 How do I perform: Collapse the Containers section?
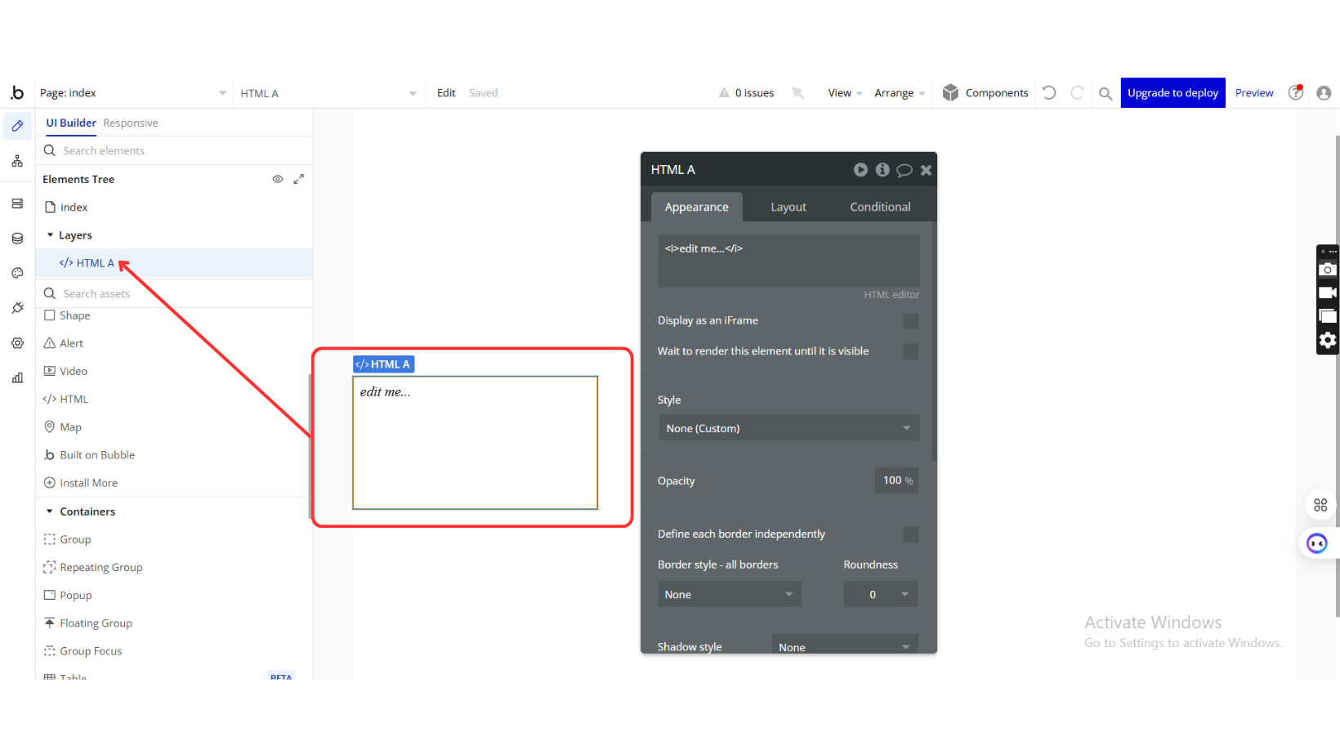50,512
